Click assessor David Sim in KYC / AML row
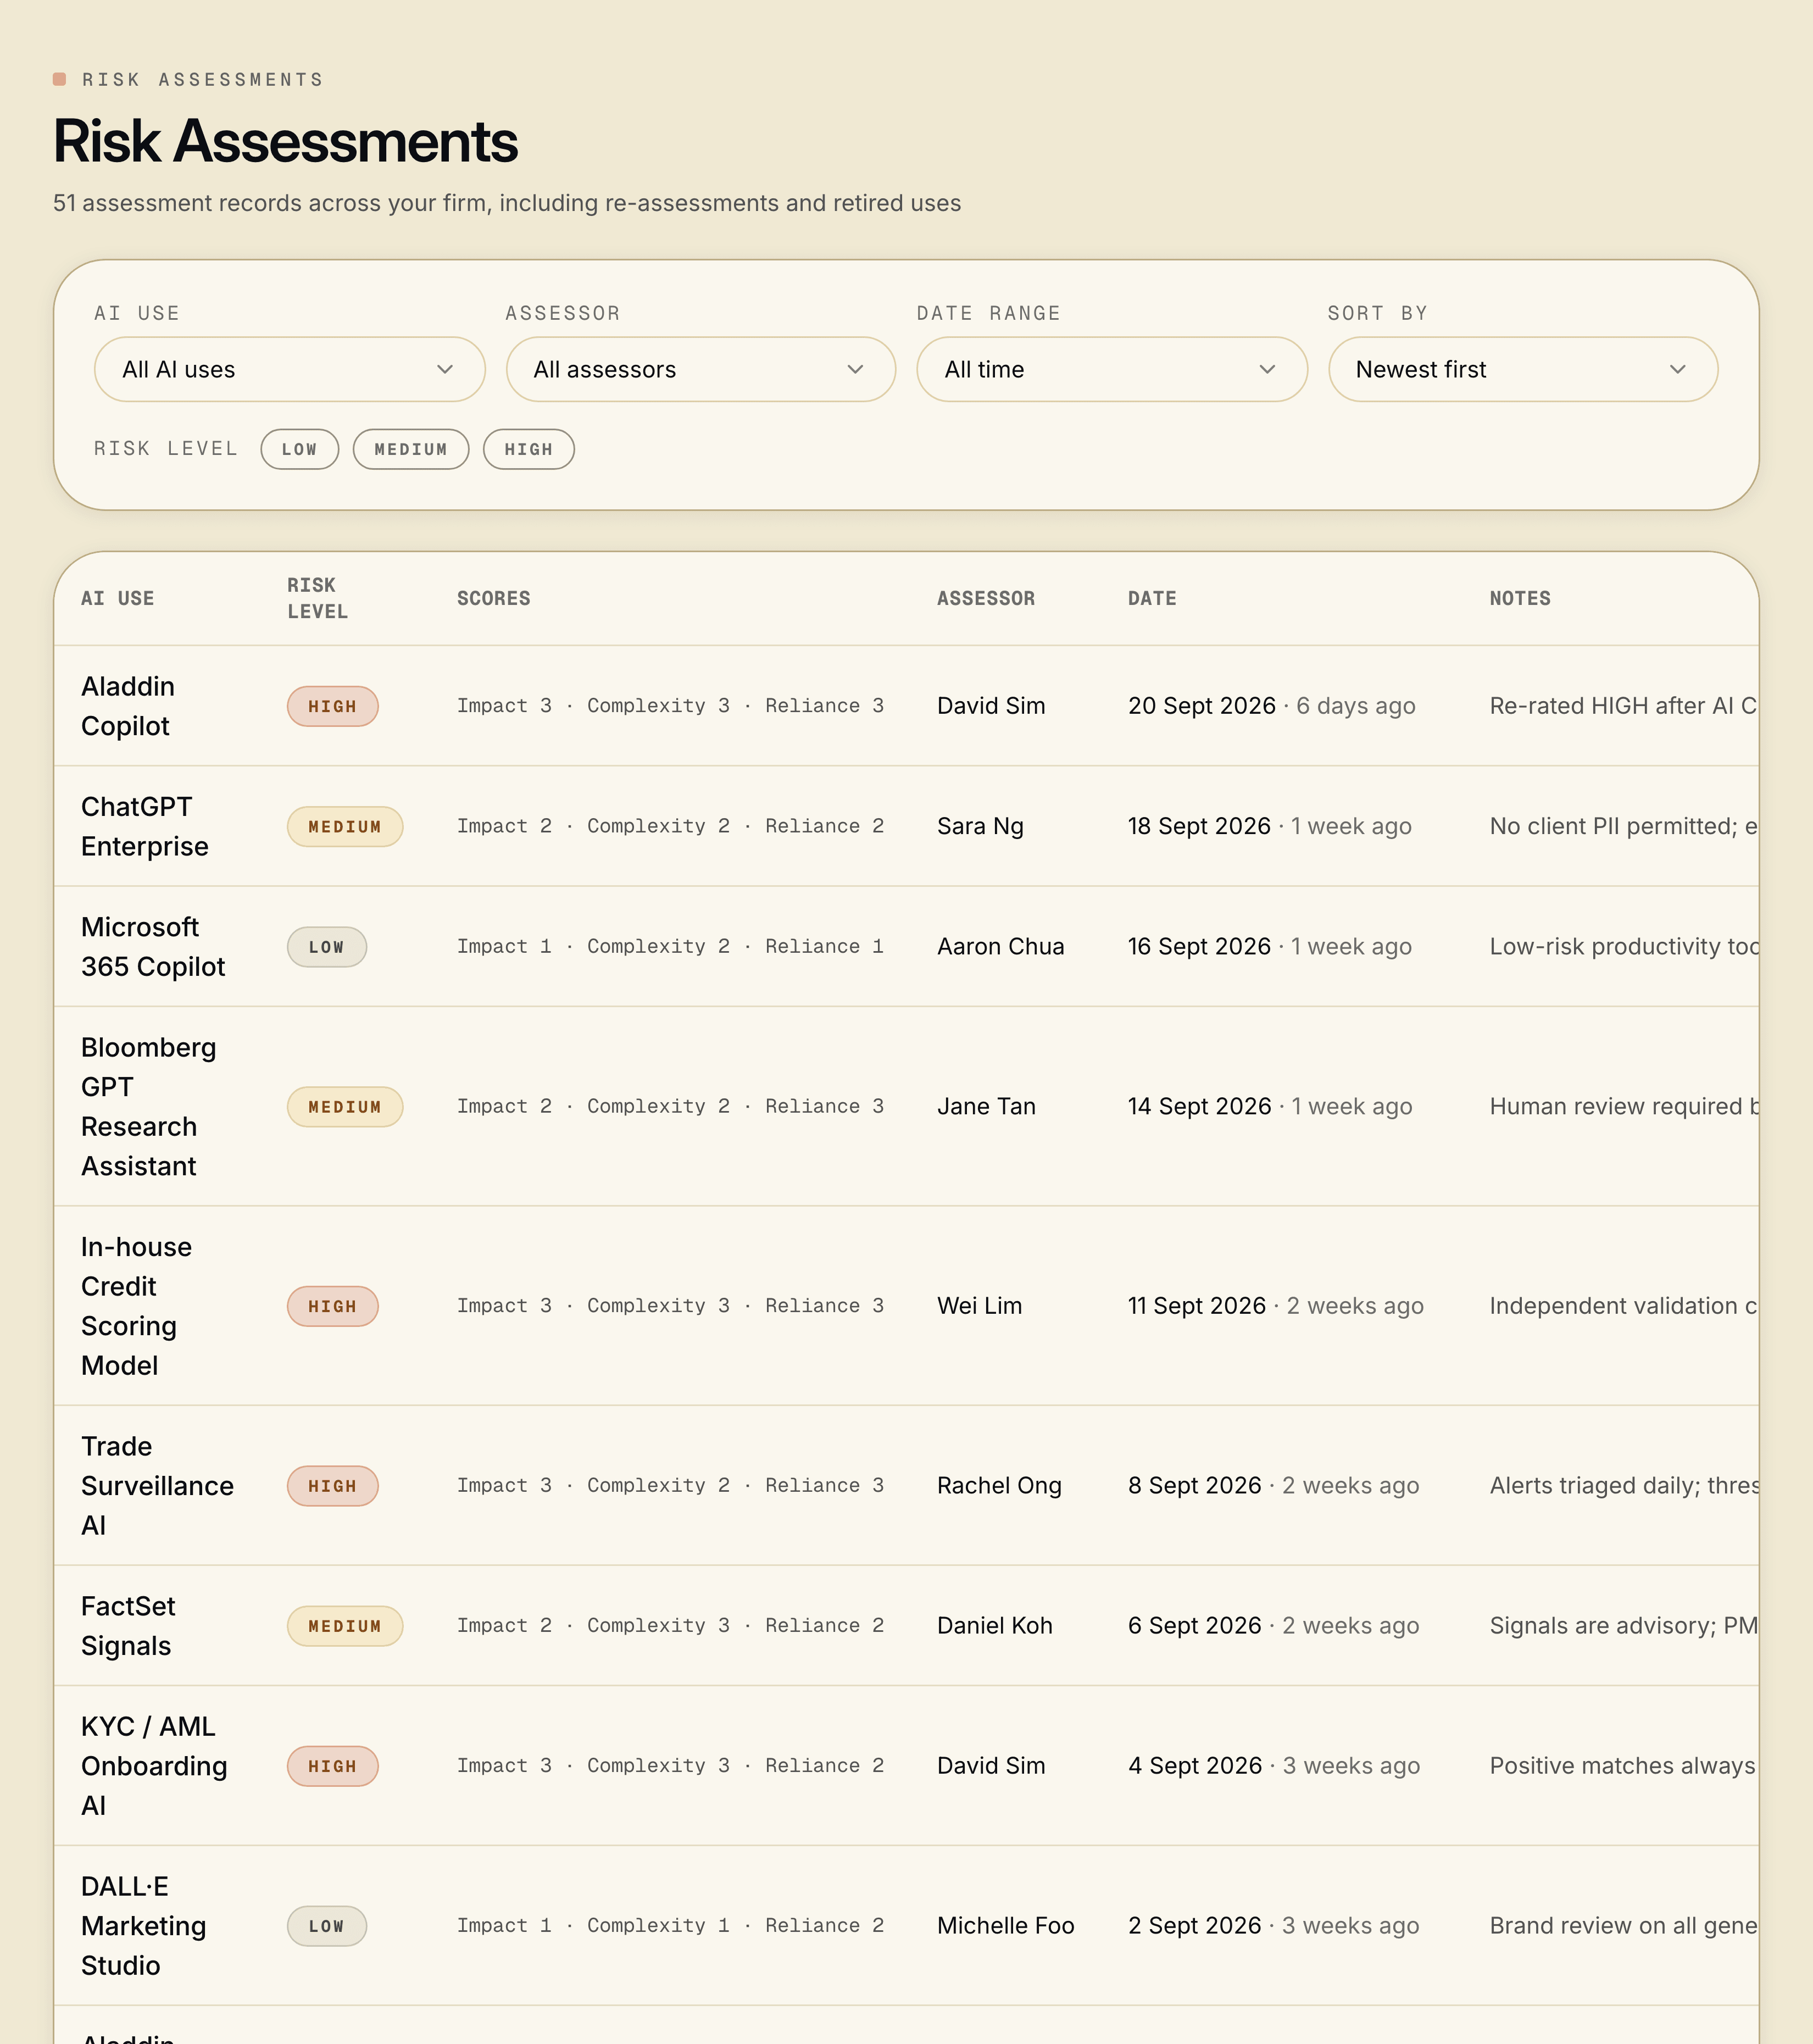This screenshot has width=1813, height=2044. (991, 1766)
